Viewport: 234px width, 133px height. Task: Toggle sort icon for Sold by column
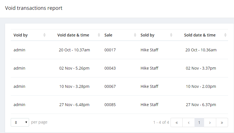[x=171, y=35]
